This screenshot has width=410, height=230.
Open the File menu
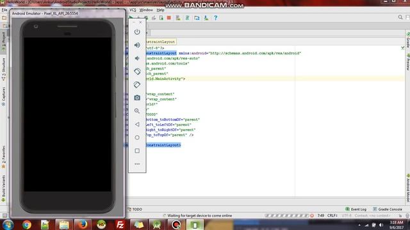[x=4, y=10]
